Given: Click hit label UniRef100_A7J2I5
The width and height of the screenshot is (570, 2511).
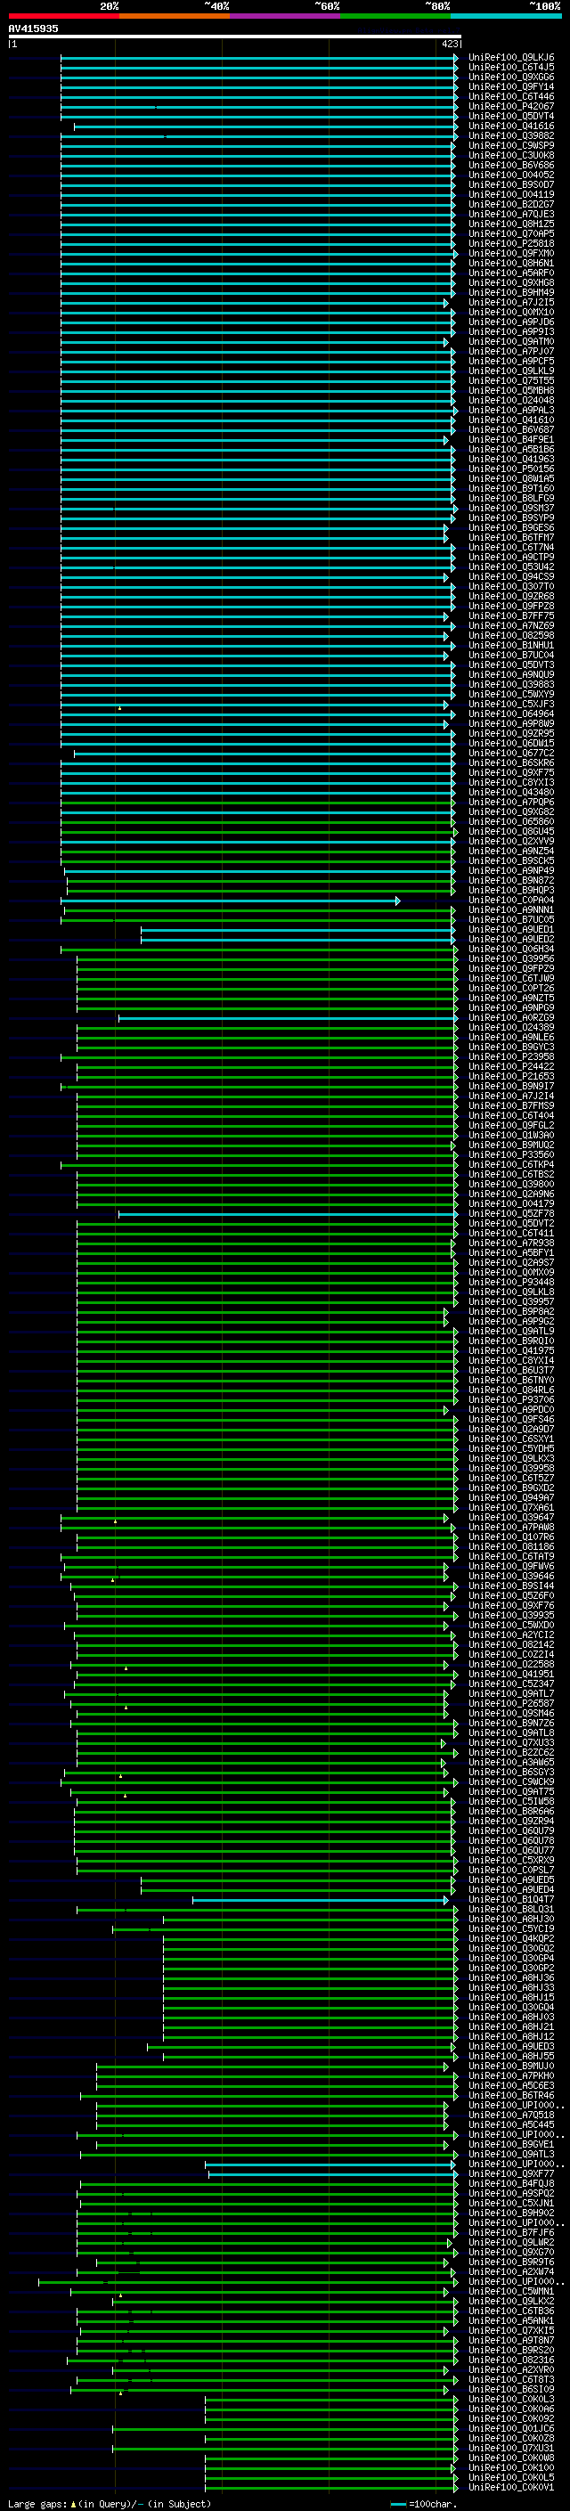Looking at the screenshot, I should 511,302.
